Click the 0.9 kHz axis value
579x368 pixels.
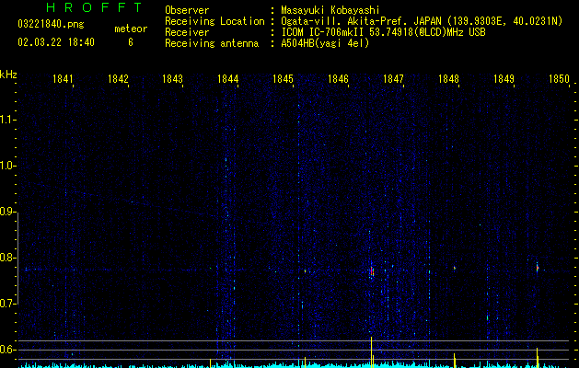click(x=7, y=212)
